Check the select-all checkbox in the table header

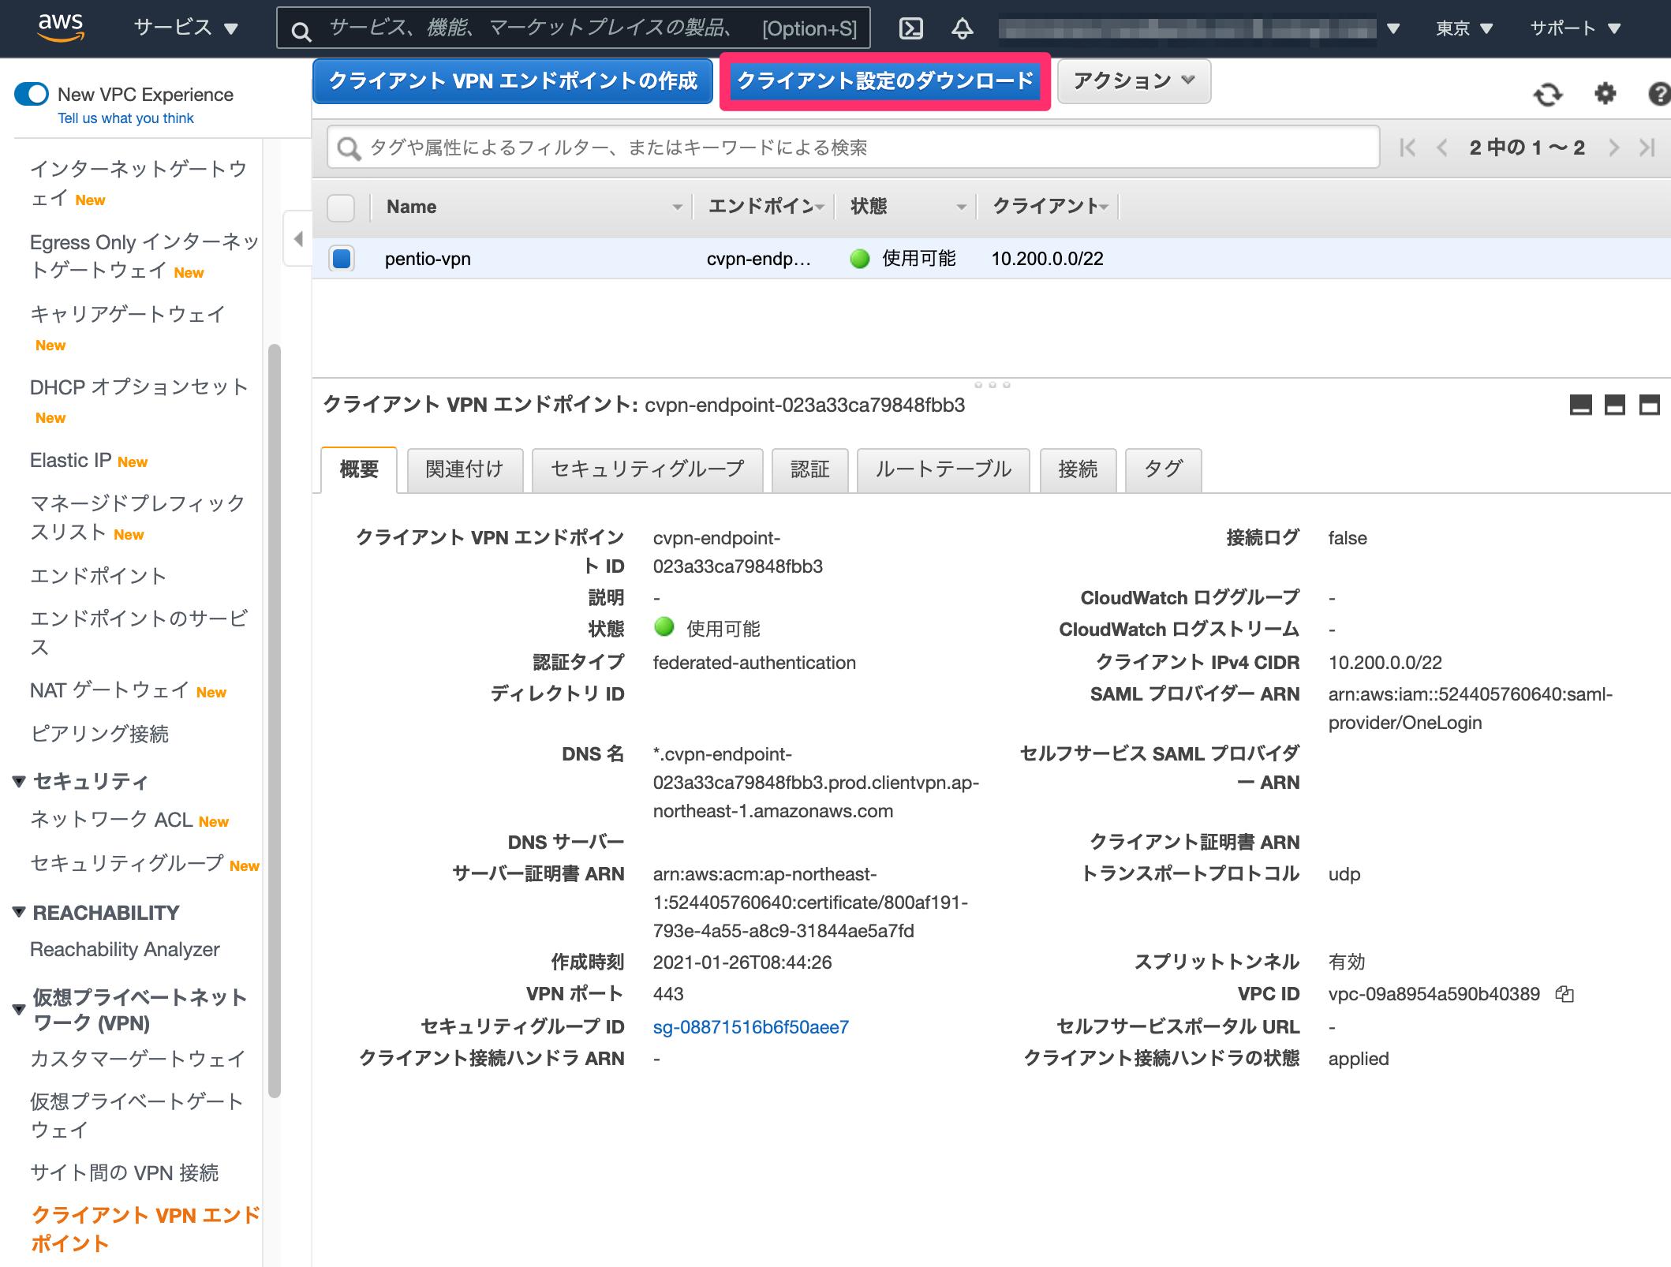pos(341,207)
